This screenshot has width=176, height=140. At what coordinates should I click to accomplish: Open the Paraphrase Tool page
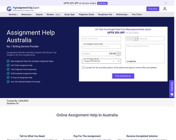(105, 14)
